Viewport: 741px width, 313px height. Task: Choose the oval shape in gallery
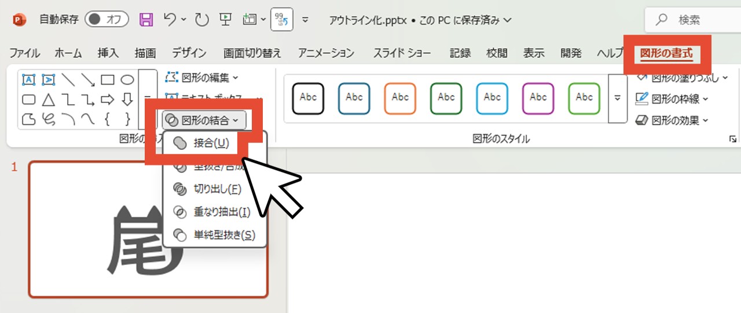point(127,79)
